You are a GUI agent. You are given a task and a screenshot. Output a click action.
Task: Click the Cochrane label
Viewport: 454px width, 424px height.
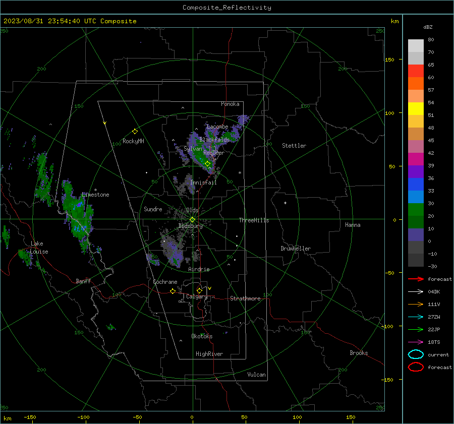[x=165, y=282]
